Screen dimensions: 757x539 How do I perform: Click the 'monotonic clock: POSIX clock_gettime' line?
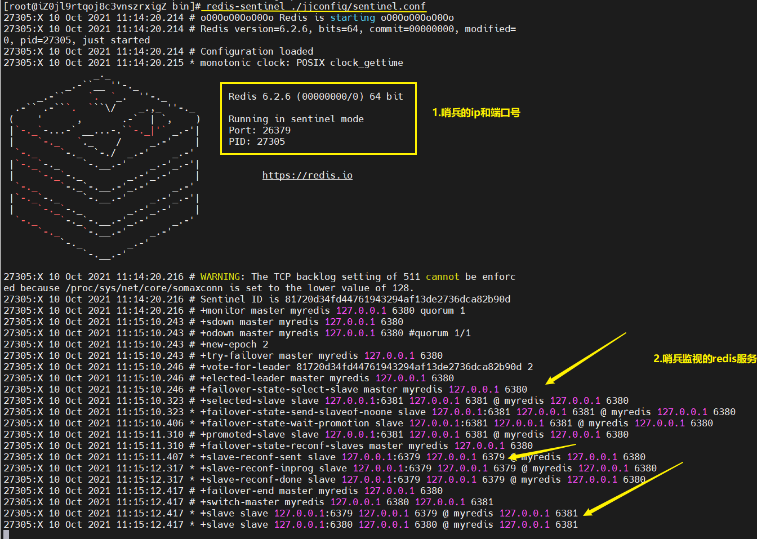coord(203,63)
